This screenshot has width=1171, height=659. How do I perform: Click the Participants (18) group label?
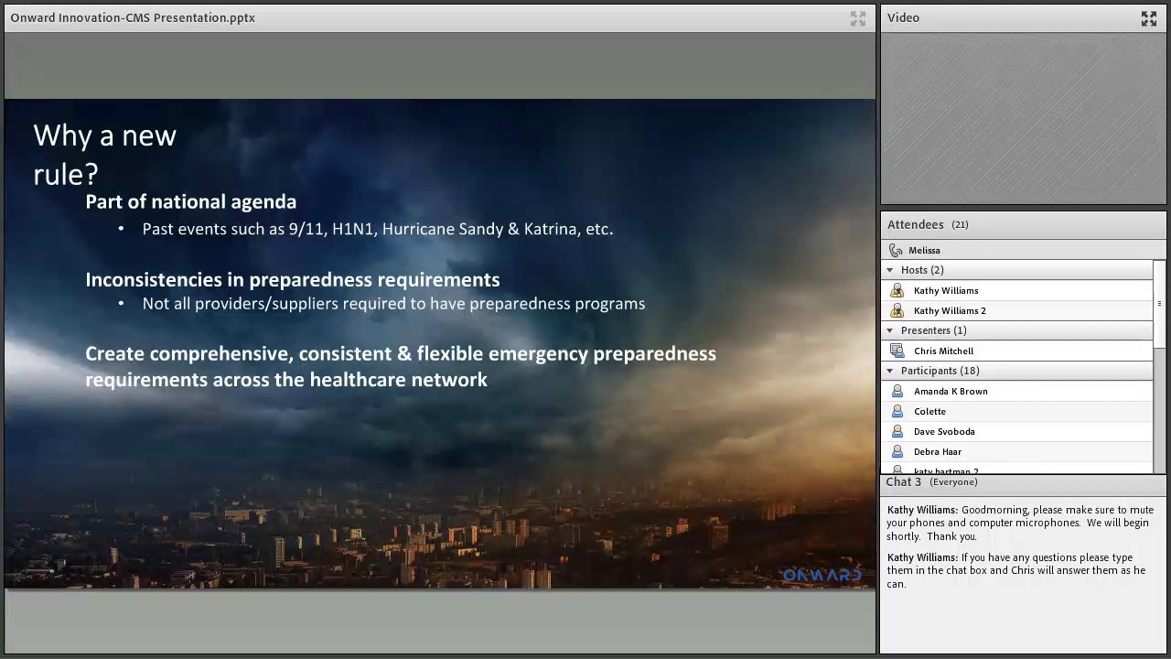[x=940, y=372]
